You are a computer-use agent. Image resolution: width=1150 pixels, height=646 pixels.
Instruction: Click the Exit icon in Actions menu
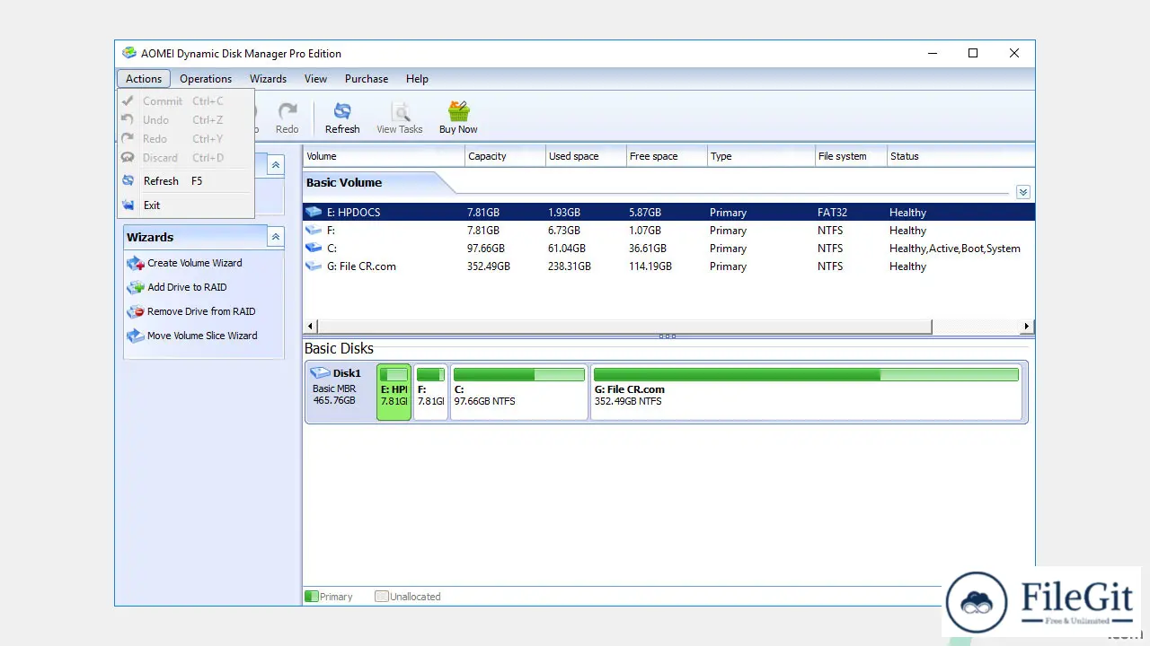(128, 205)
